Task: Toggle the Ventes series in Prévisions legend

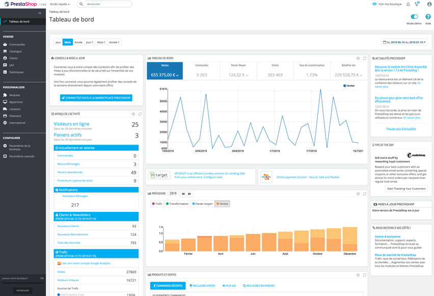Action: click(x=223, y=203)
